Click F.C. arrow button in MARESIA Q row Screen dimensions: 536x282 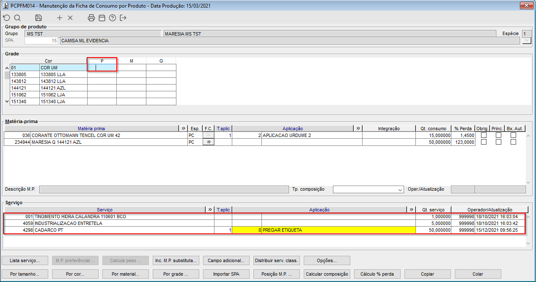click(x=209, y=142)
